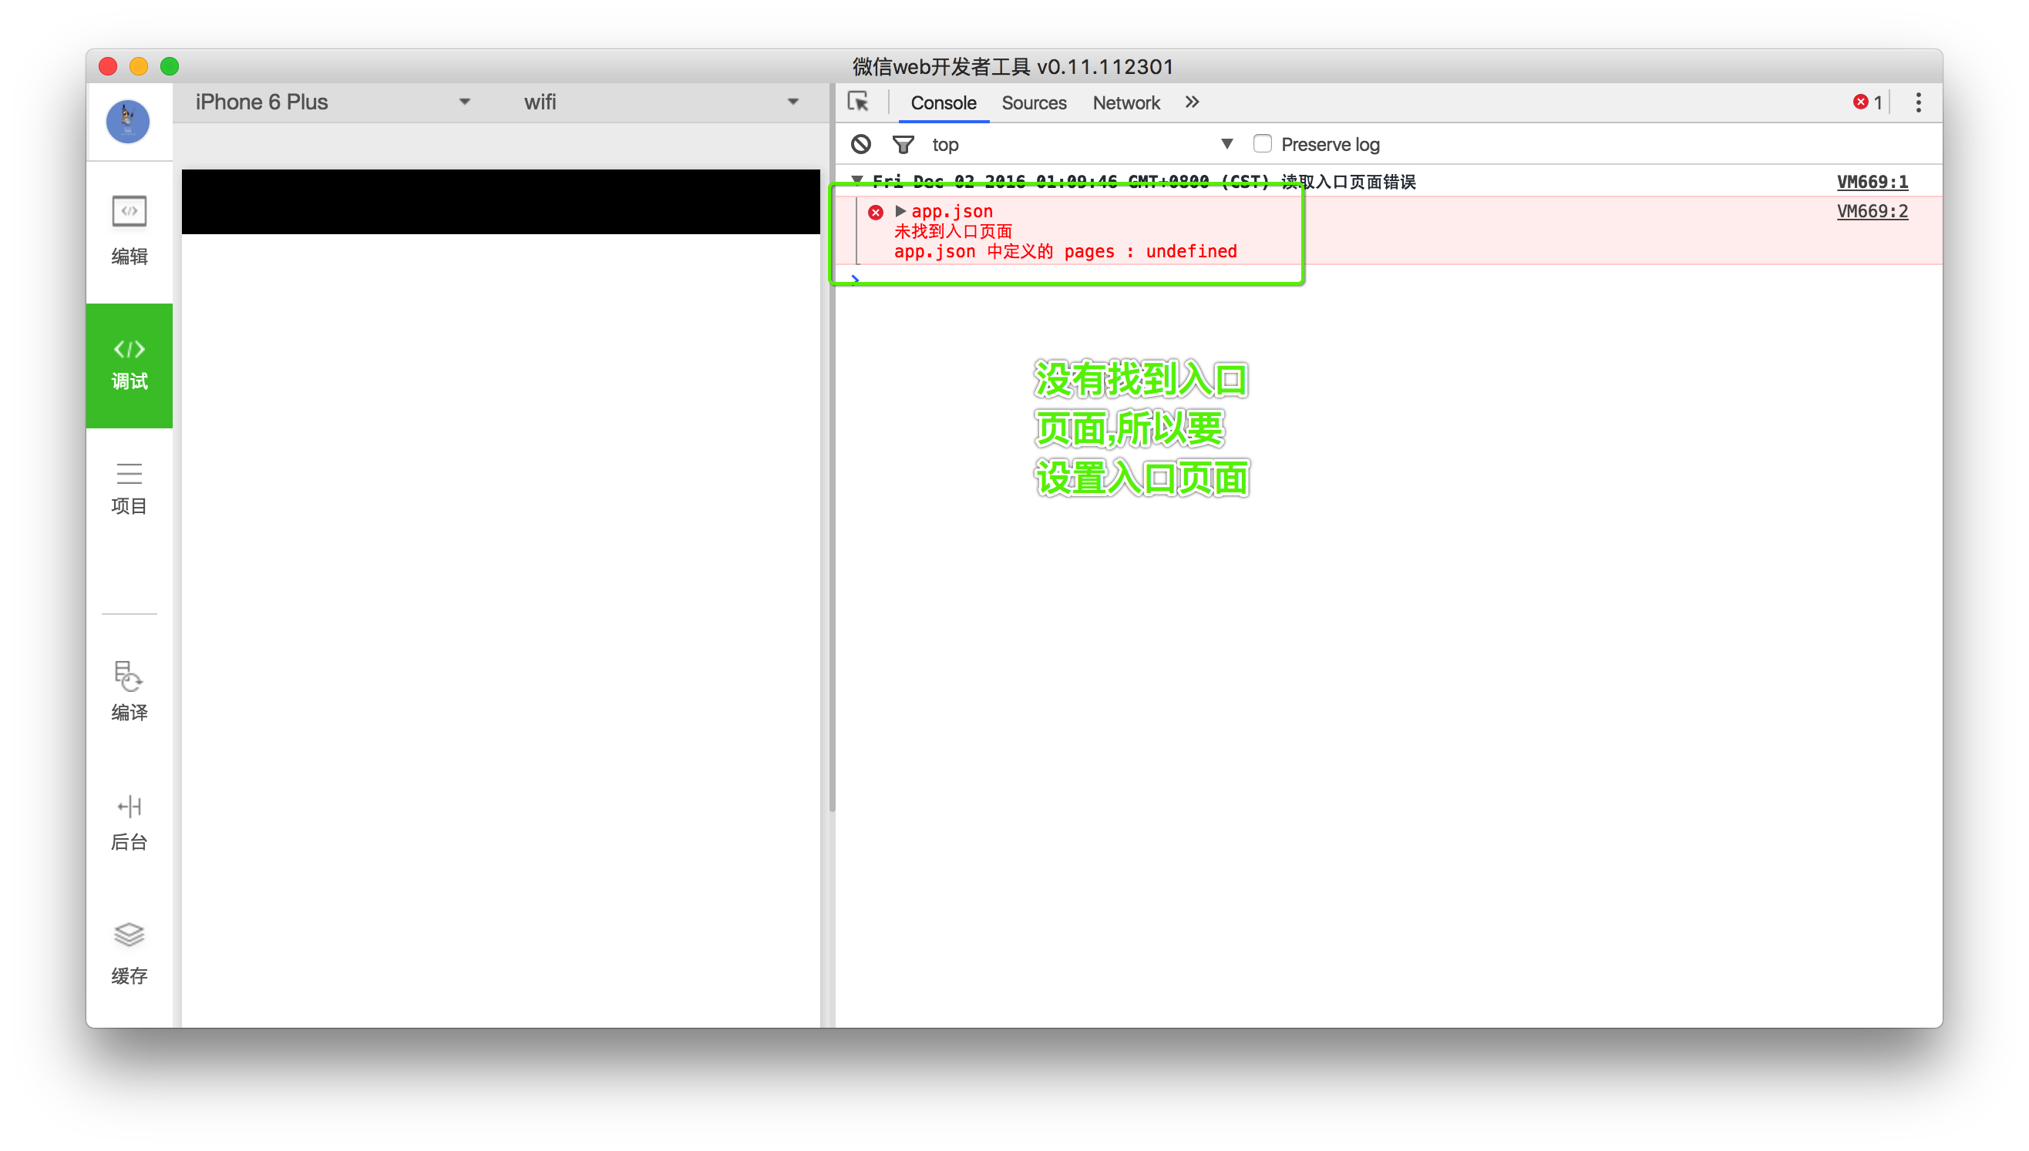
Task: Open the DevTools three-dot menu
Action: click(x=1917, y=102)
